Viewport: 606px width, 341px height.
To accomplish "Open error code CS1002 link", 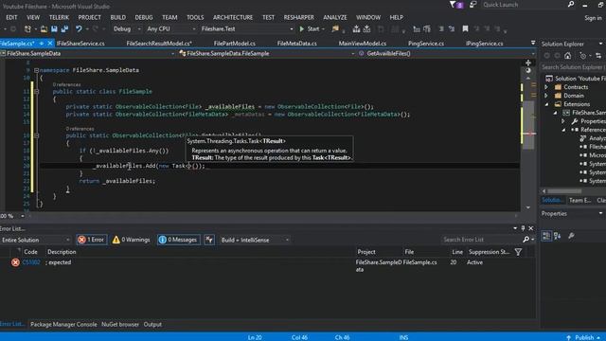I will pos(31,262).
